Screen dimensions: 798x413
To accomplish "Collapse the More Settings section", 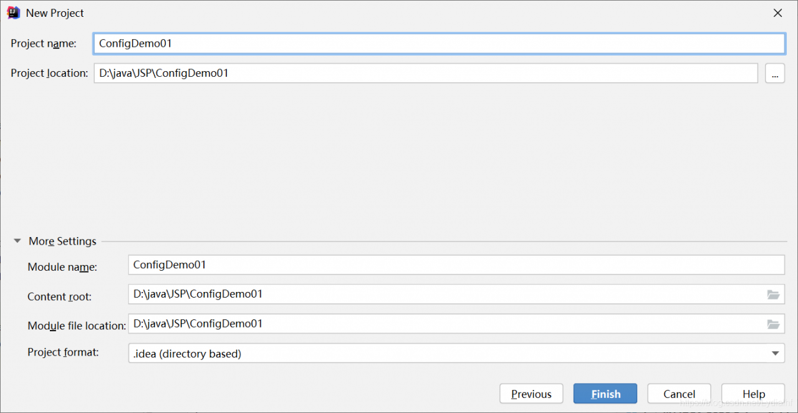I will point(17,241).
